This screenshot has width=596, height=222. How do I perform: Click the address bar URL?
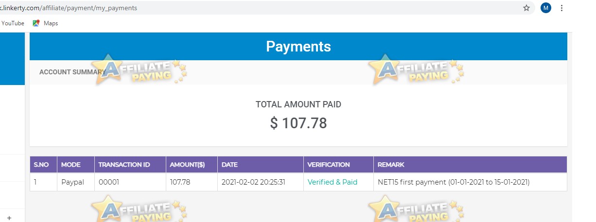[x=69, y=8]
